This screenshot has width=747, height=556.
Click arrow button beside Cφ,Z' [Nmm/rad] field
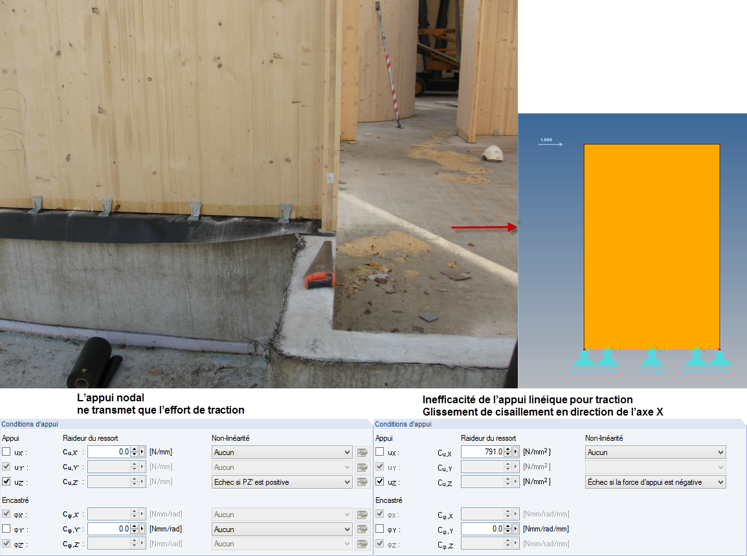tap(142, 543)
